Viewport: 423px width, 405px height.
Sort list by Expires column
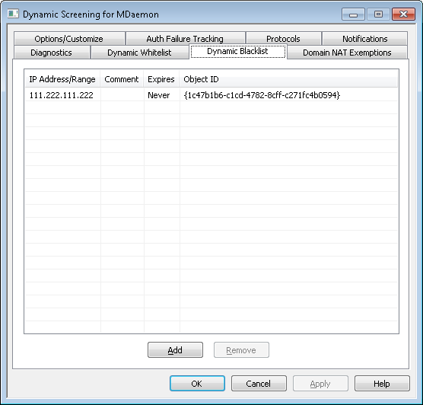point(161,79)
